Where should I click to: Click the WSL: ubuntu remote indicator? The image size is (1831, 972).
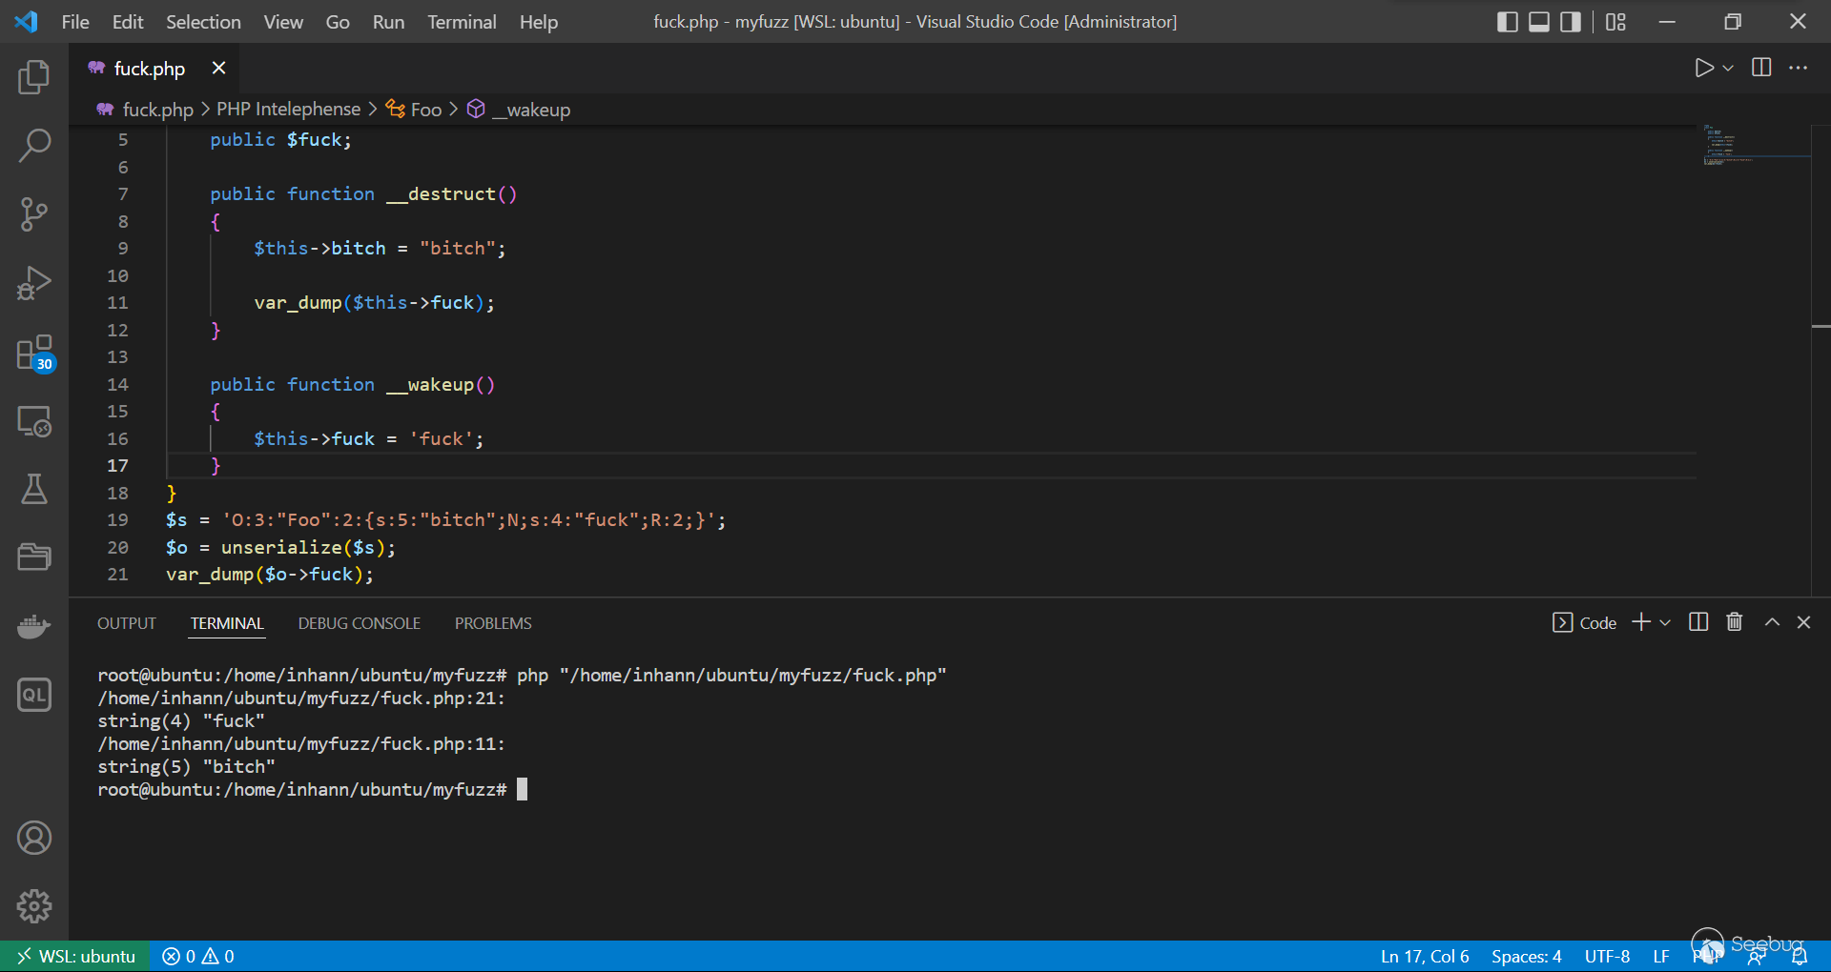76,956
